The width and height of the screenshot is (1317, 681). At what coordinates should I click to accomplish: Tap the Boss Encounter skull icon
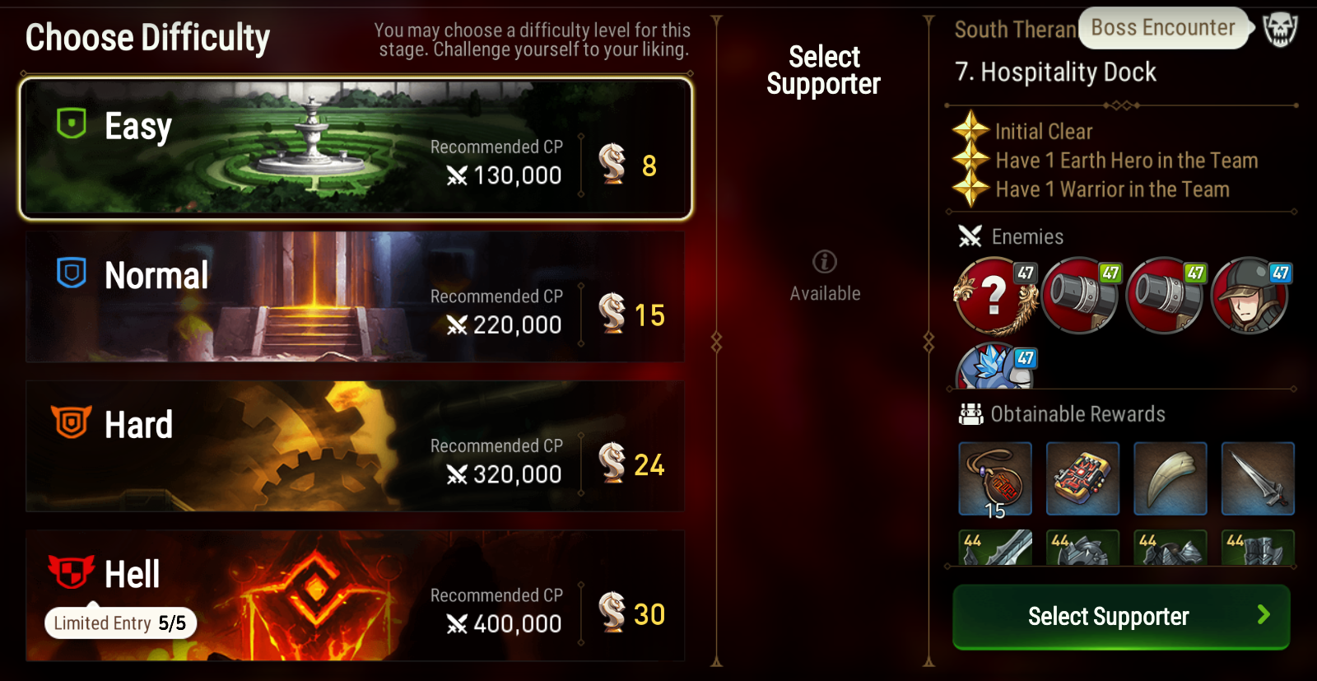tap(1280, 30)
